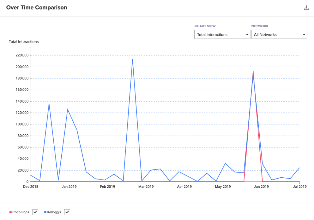The image size is (314, 220).
Task: Click the Jul 2019 x-axis label
Action: (299, 187)
